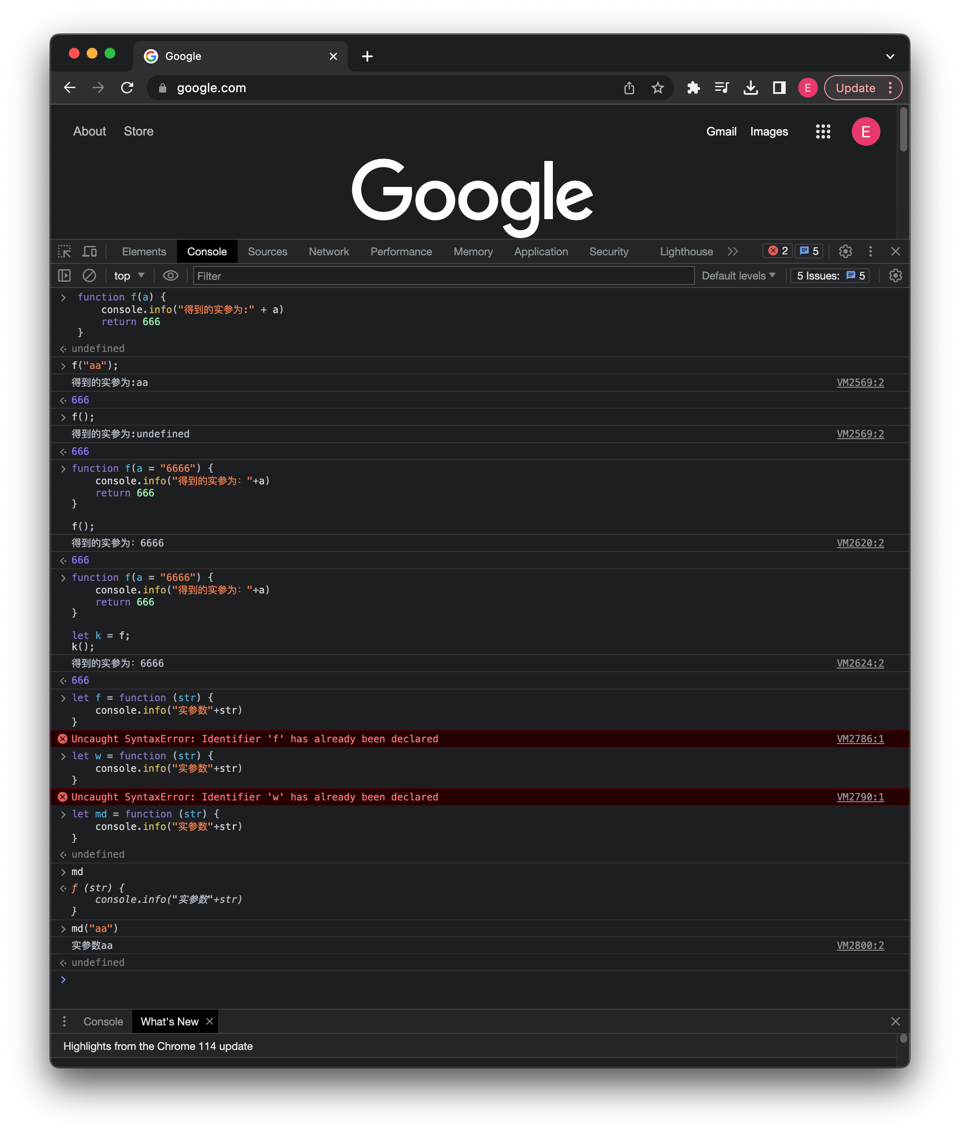Show the console sidebar
The image size is (960, 1134).
pos(64,275)
